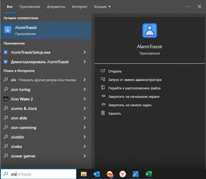
Task: Select the 'ala - Показать другие результаты поиска' row
Action: 46,80
